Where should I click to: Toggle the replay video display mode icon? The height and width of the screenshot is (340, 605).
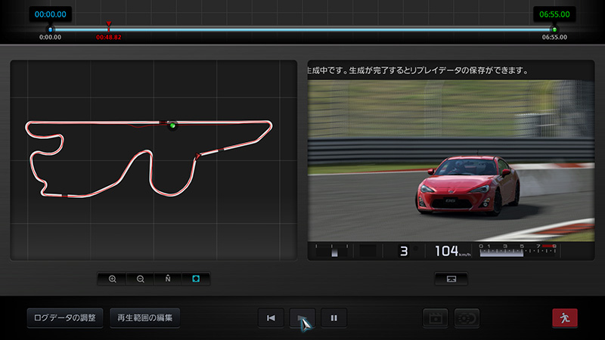pos(451,279)
